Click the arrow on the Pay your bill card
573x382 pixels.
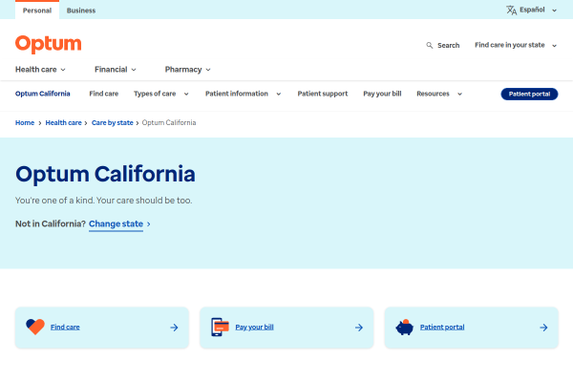359,328
